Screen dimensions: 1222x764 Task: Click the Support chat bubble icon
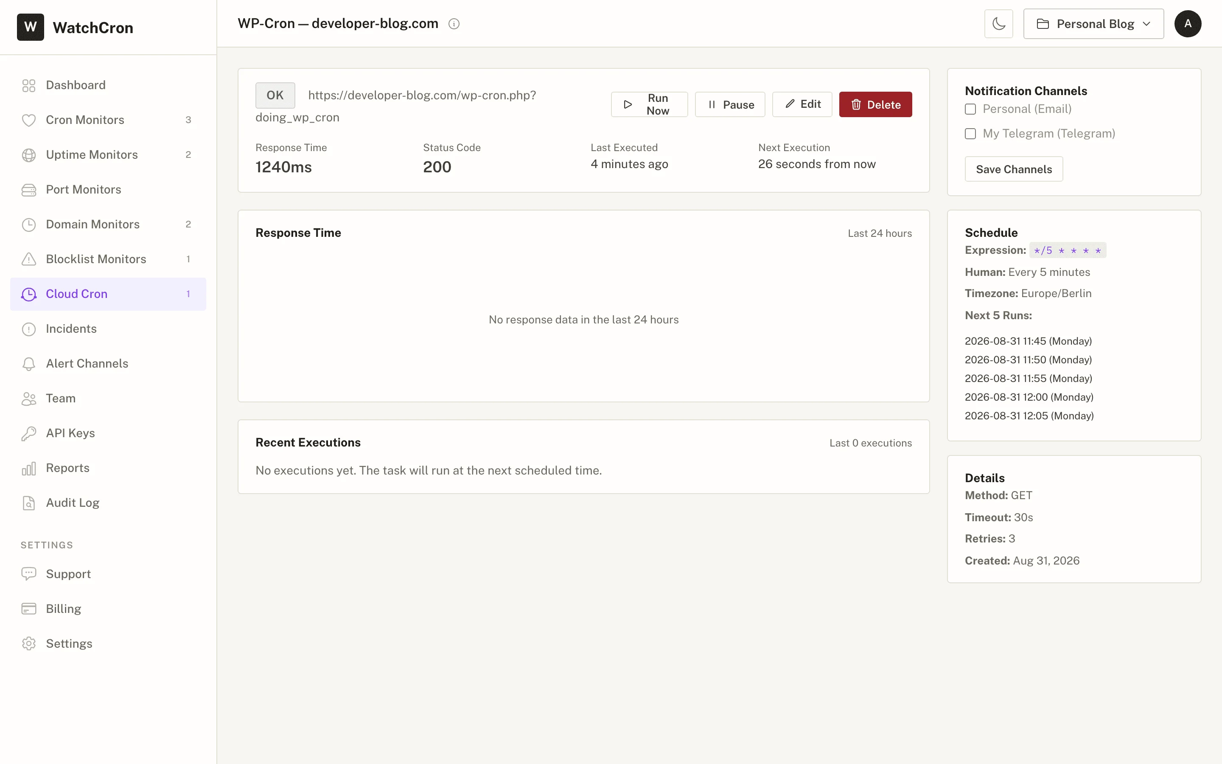[29, 574]
